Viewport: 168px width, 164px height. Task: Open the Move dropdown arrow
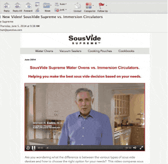51,6
